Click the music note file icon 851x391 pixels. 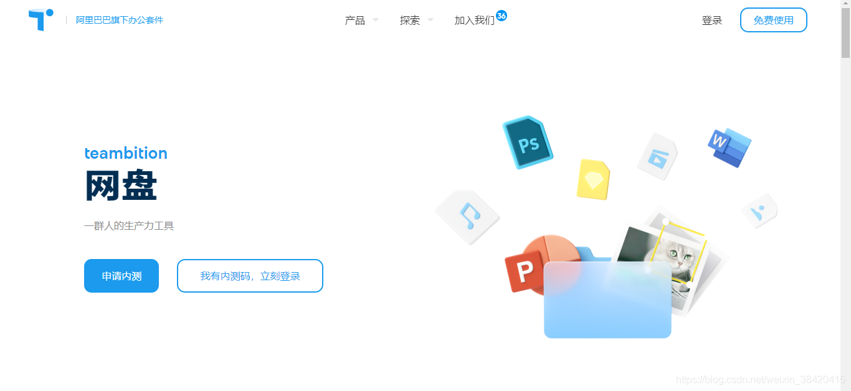click(467, 217)
